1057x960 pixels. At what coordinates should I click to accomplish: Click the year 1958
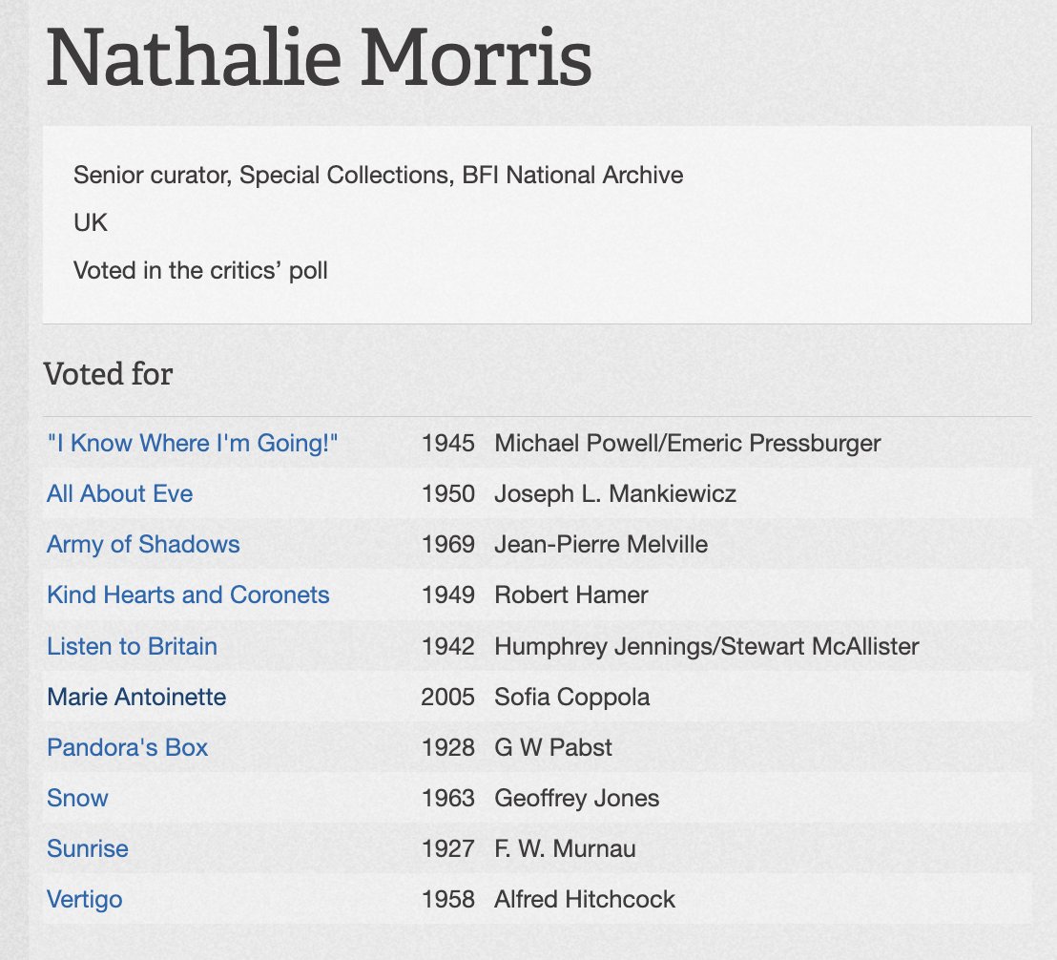448,899
